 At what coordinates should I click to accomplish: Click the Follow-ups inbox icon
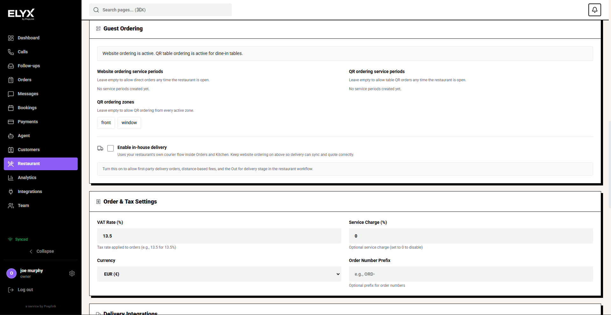(x=11, y=66)
